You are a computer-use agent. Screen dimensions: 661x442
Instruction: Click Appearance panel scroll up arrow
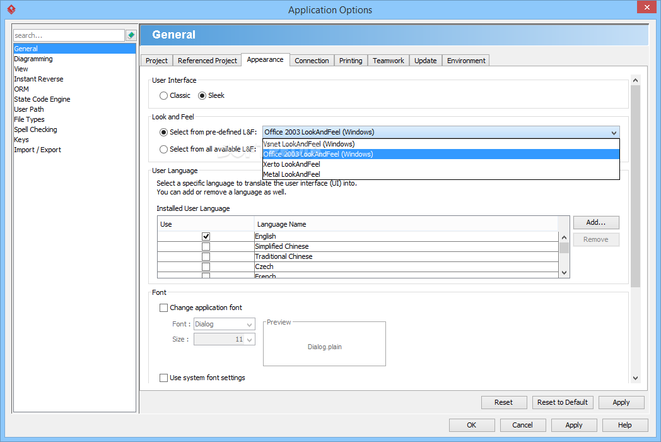tap(635, 80)
